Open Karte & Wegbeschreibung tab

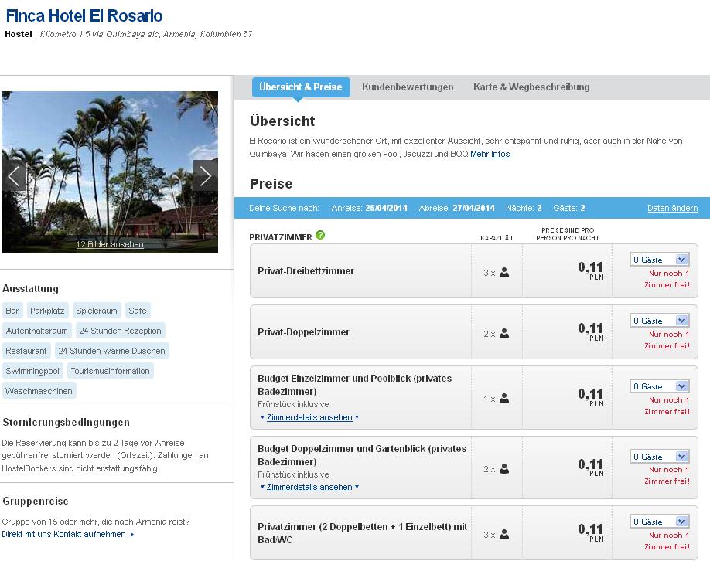(531, 87)
